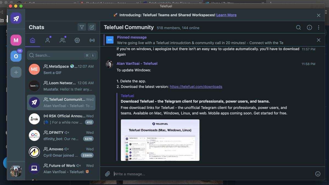
Task: Click the RSK avatar logo
Action: click(34, 119)
